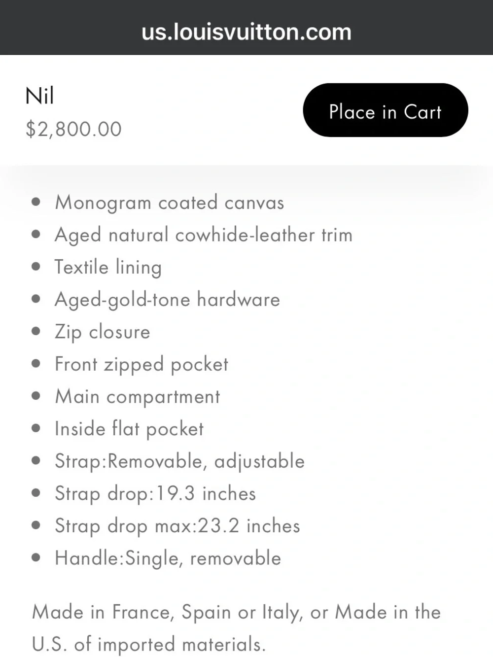Image resolution: width=493 pixels, height=657 pixels.
Task: Click the $2,800.00 price text
Action: (73, 129)
